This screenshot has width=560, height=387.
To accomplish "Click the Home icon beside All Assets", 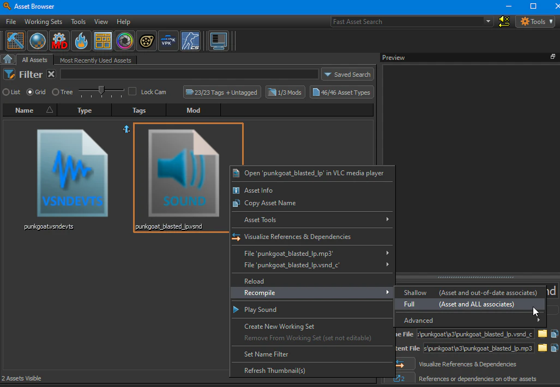I will pos(8,60).
